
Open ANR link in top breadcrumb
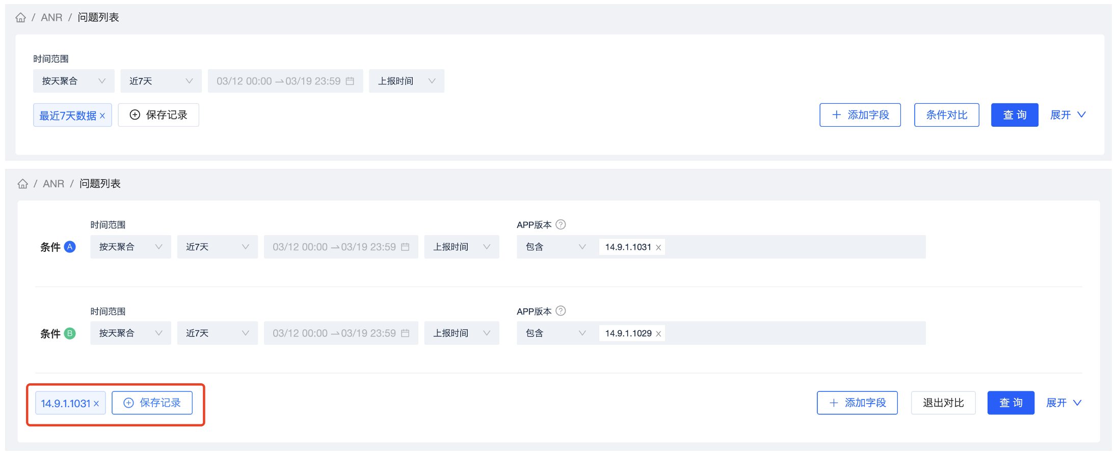[x=51, y=18]
